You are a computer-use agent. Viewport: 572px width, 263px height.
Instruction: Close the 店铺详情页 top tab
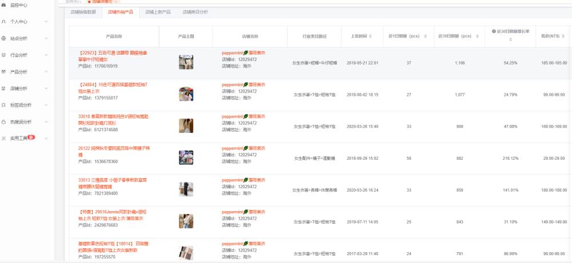pos(116,2)
